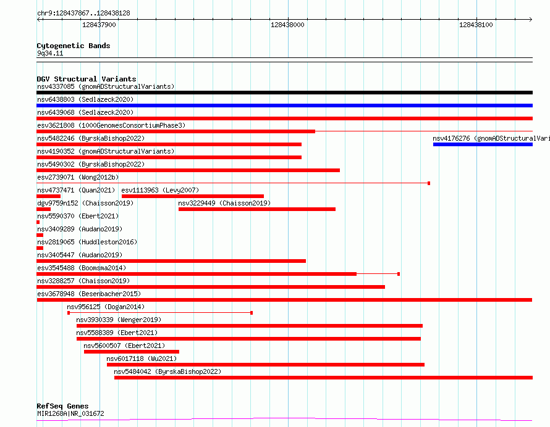Click the 128438000 ruler position label
This screenshot has width=550, height=427.
(x=287, y=25)
